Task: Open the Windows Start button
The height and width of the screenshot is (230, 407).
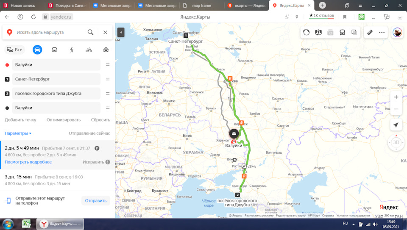Action: point(8,224)
